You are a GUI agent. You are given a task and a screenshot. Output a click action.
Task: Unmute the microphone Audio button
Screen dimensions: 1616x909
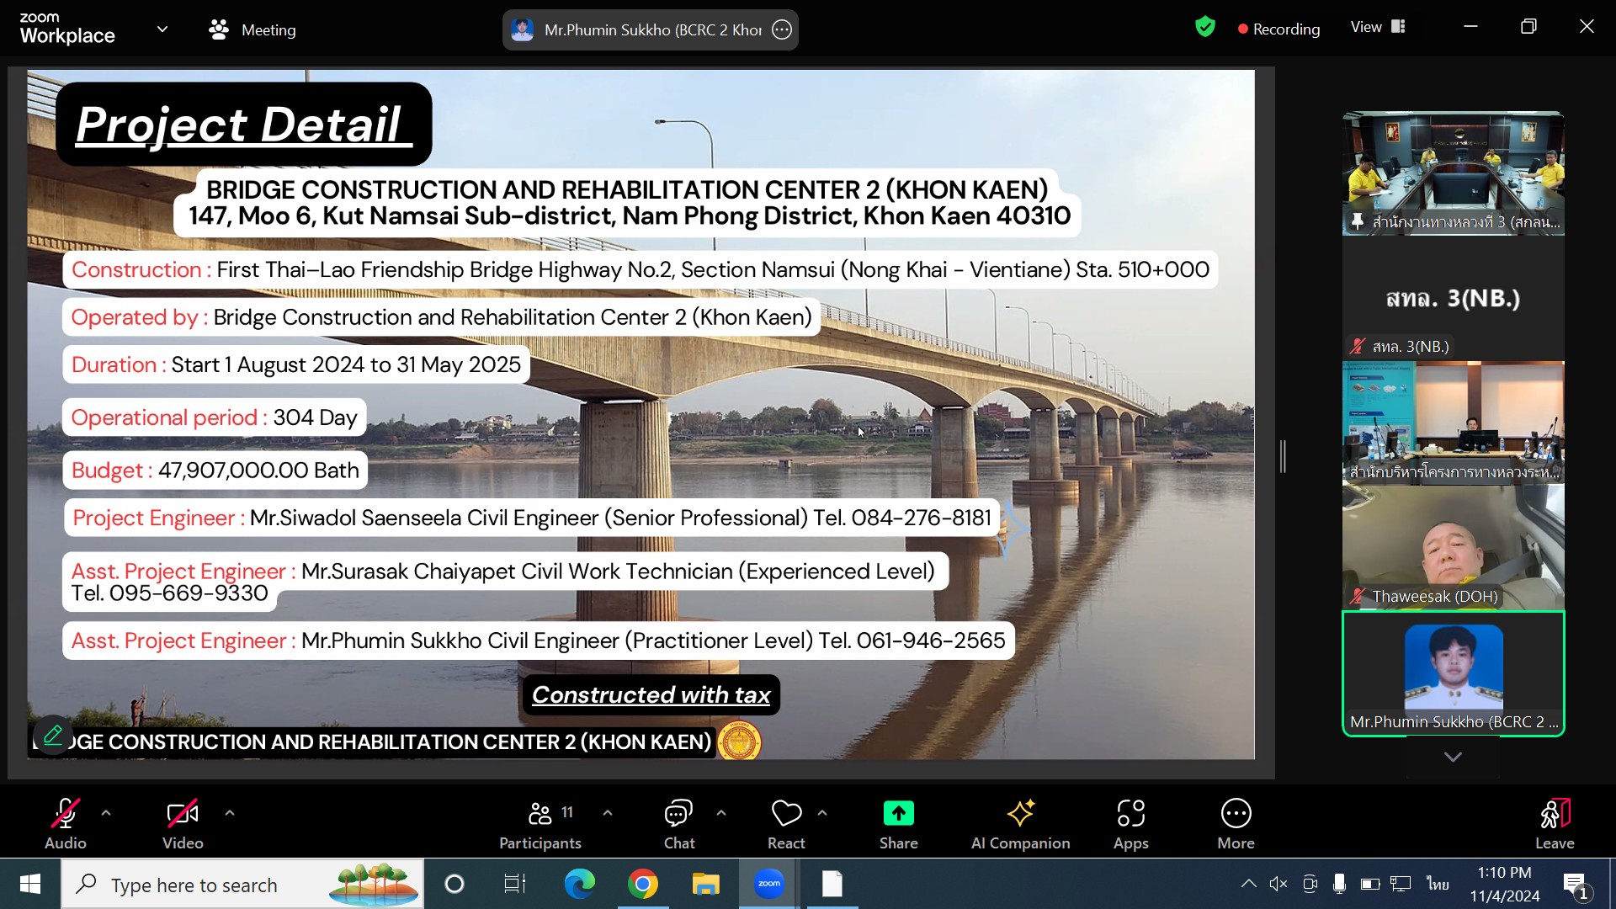click(66, 823)
